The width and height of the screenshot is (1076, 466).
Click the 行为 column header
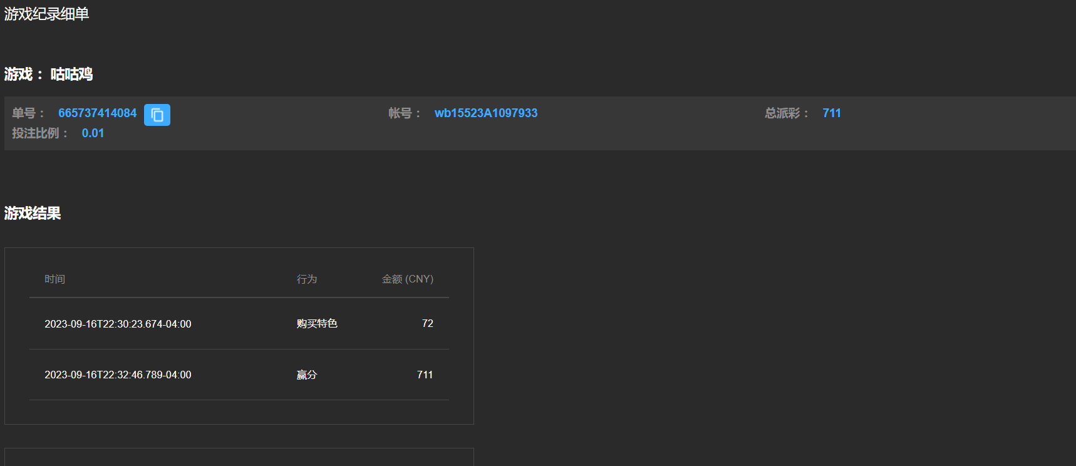click(306, 279)
